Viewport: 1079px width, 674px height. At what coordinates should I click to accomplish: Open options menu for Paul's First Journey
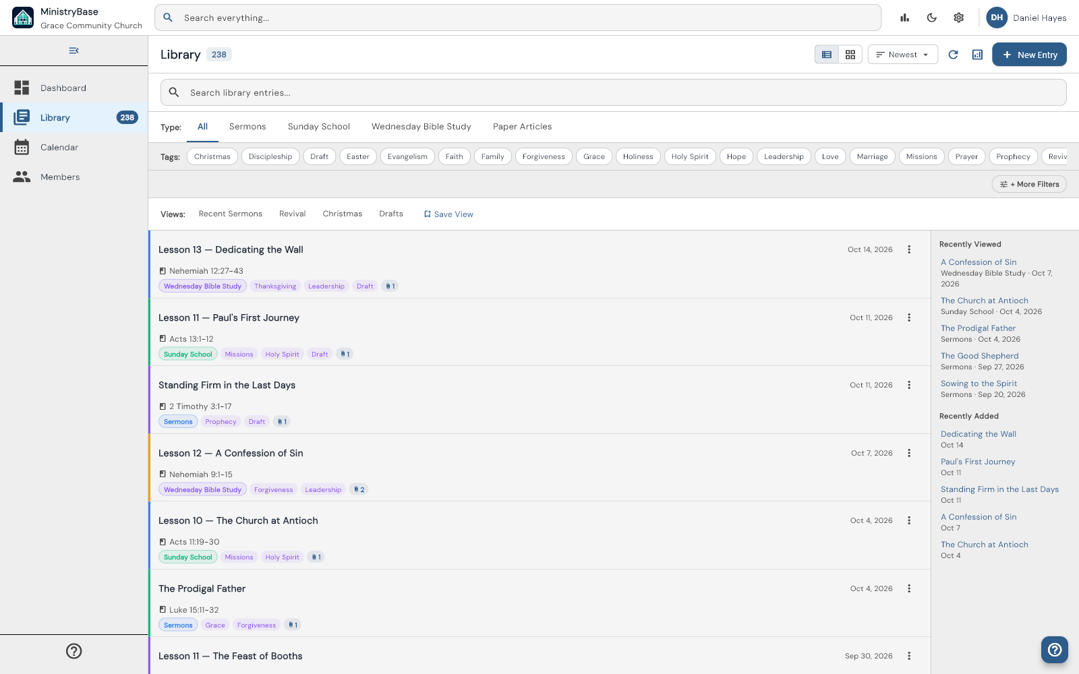[909, 317]
